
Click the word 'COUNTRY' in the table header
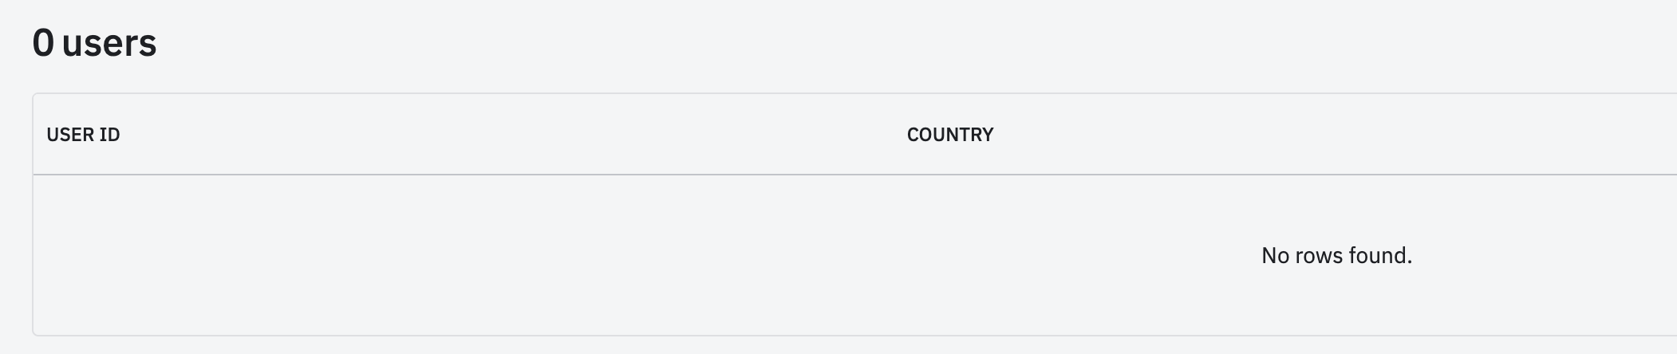949,135
